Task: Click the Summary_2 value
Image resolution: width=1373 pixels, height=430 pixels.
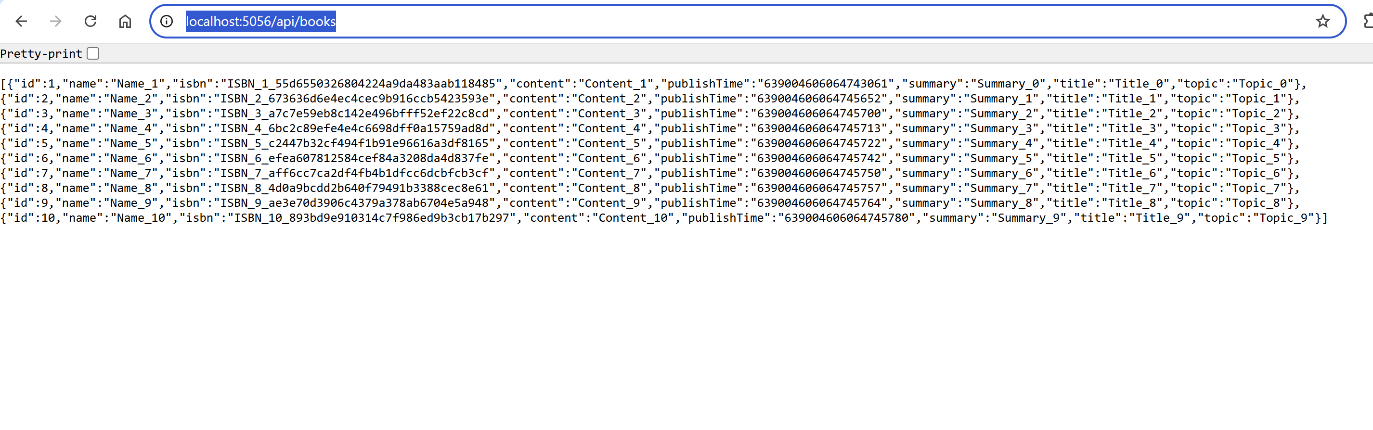Action: (1001, 114)
